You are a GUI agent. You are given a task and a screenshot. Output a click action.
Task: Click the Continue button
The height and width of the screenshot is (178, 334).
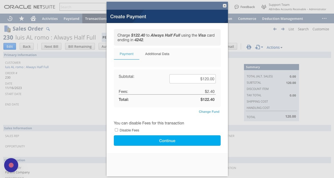click(x=167, y=140)
